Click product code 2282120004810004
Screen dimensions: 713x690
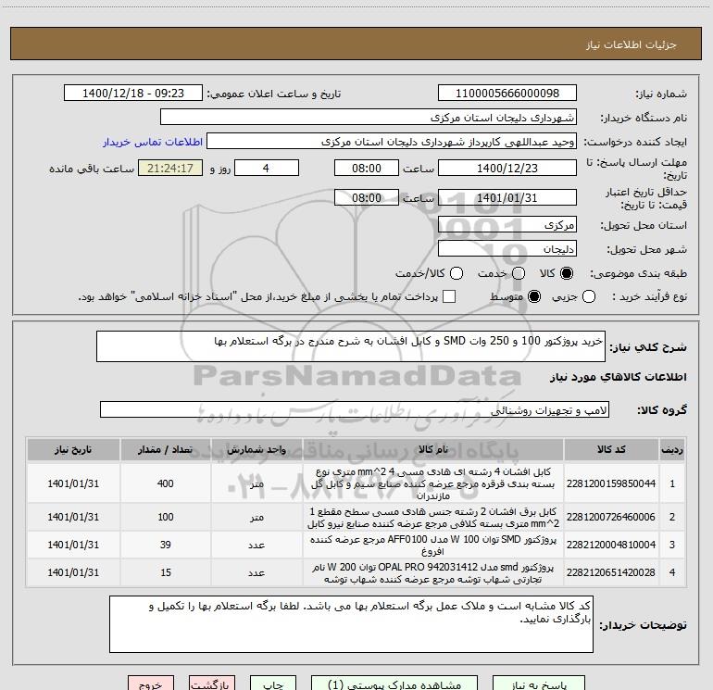(x=611, y=545)
